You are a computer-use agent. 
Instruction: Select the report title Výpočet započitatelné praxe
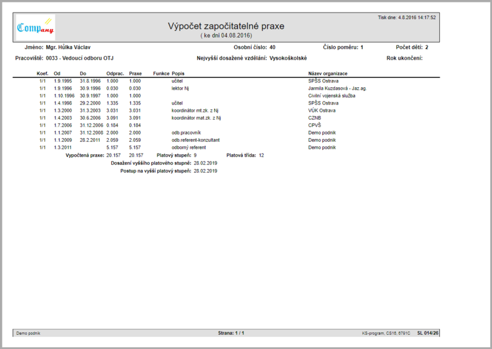(x=226, y=26)
